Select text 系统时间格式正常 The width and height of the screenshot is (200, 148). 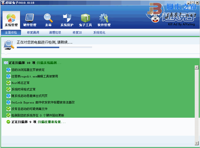pyautogui.click(x=24, y=89)
